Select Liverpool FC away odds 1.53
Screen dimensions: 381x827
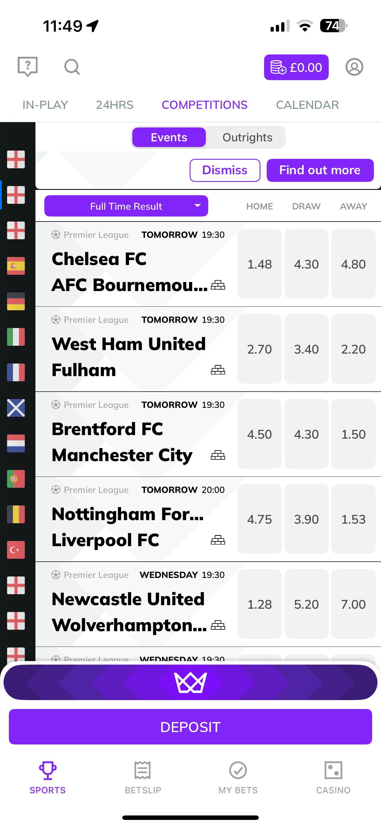pos(353,519)
